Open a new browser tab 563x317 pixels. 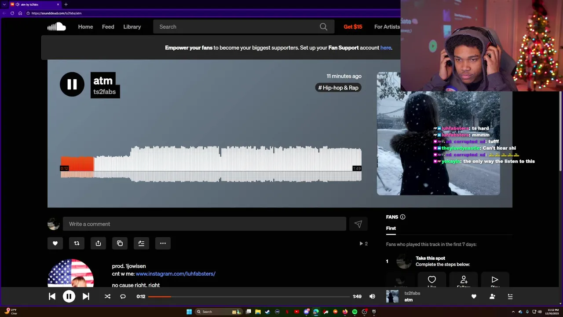click(66, 4)
